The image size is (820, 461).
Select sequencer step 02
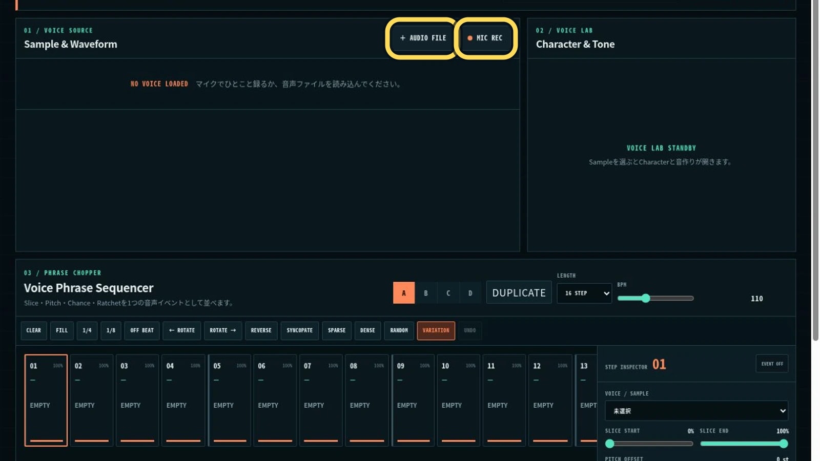coord(92,400)
